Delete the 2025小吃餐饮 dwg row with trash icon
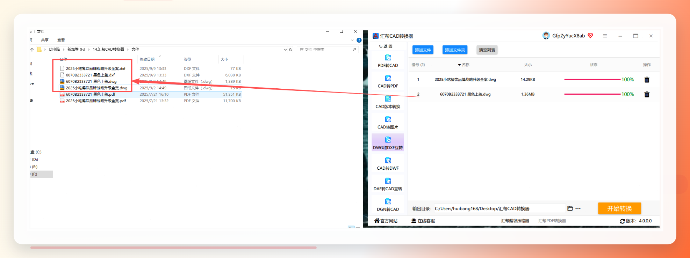The height and width of the screenshot is (258, 690). point(647,80)
